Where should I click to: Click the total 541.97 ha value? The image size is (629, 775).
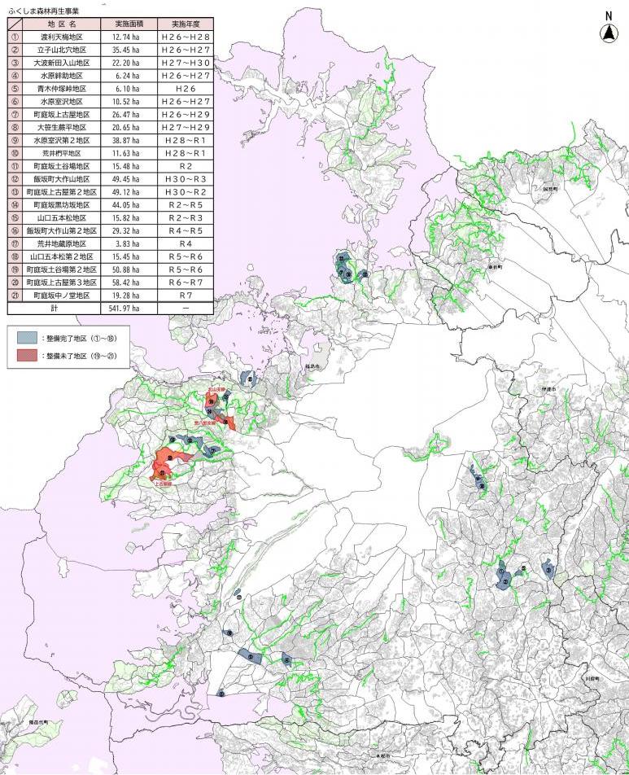tap(124, 308)
